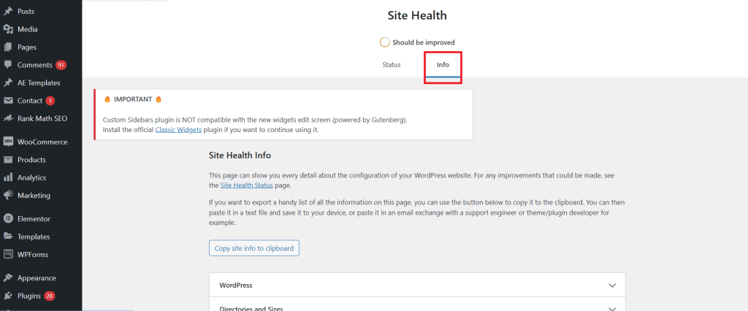Open Rank Math SEO menu item

41,118
